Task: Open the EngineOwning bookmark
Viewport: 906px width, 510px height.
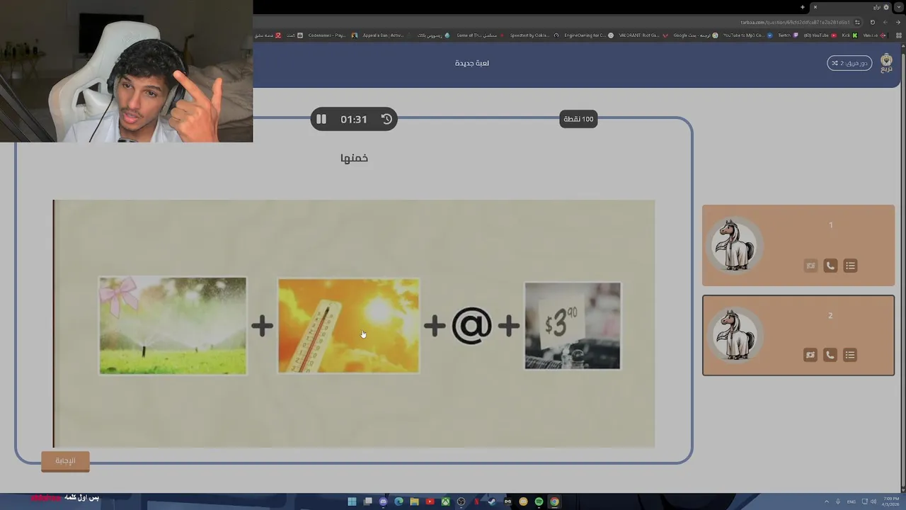Action: pos(590,35)
